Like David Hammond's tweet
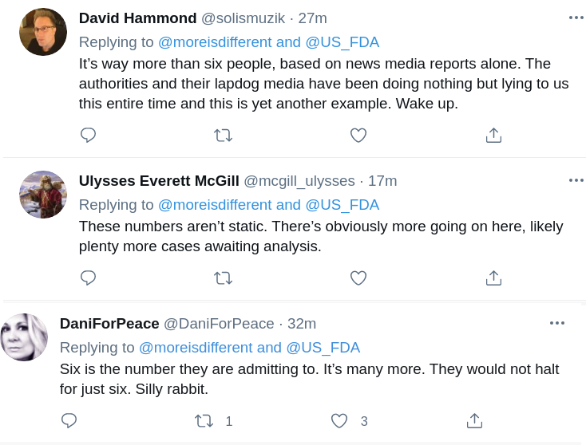Screen dimensions: 586x445 tap(358, 136)
